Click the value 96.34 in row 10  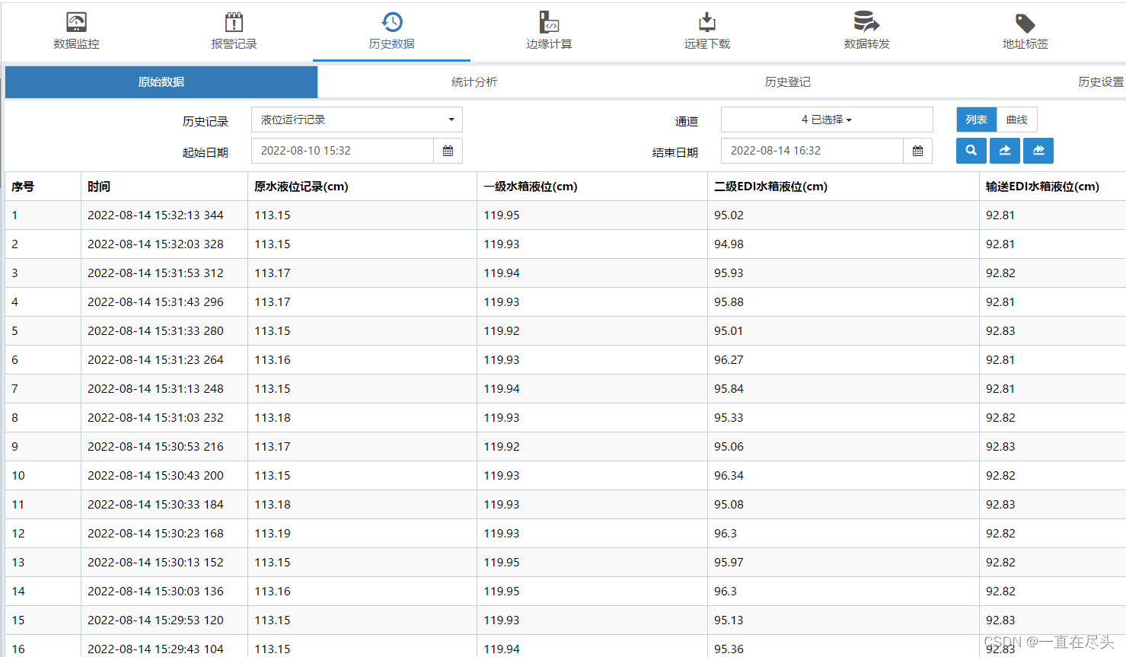click(729, 476)
